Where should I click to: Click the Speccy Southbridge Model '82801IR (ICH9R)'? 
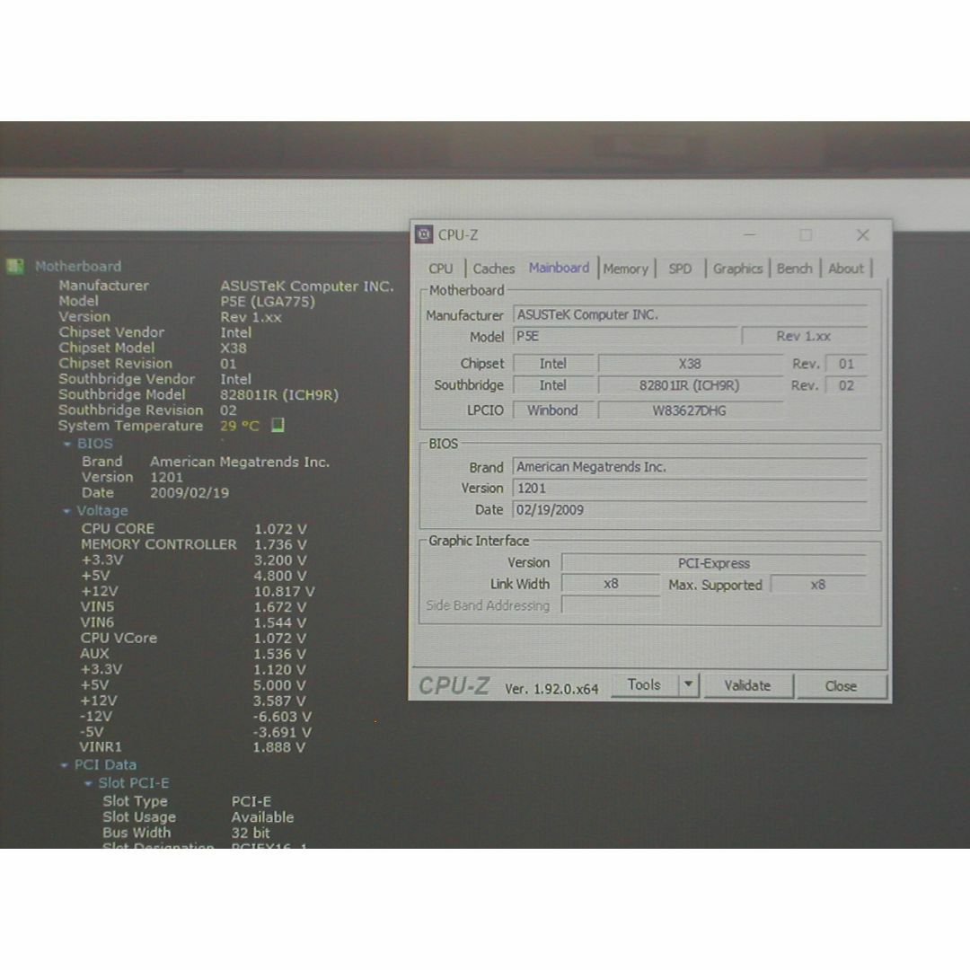point(279,394)
